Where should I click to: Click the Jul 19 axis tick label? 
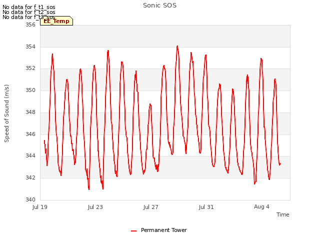tap(40, 207)
